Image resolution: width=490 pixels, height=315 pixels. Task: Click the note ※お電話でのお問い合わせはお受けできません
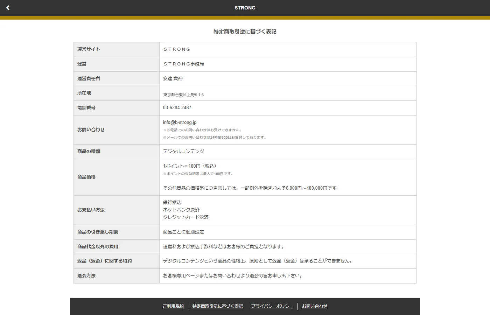click(203, 130)
